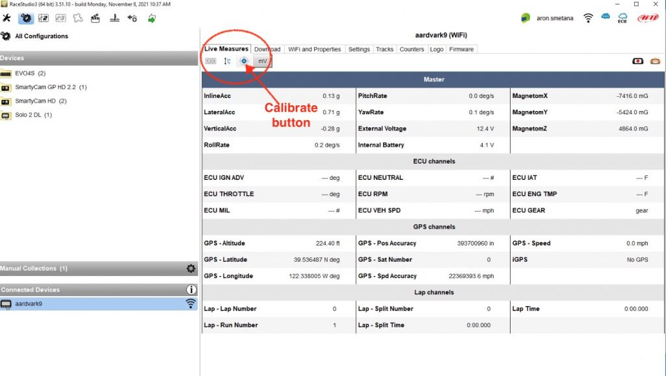The height and width of the screenshot is (376, 666).
Task: Click the All Configurations label
Action: coord(42,36)
